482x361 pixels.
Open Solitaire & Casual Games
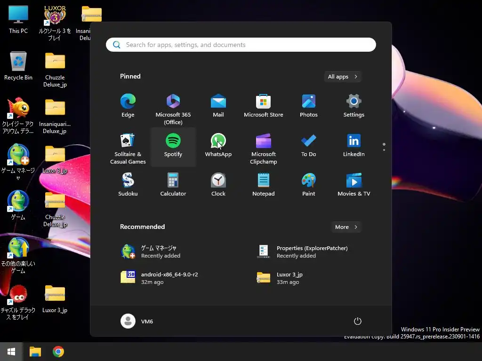coord(128,149)
